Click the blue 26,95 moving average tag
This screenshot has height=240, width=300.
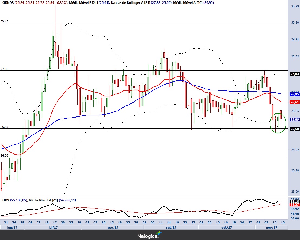pyautogui.click(x=294, y=94)
